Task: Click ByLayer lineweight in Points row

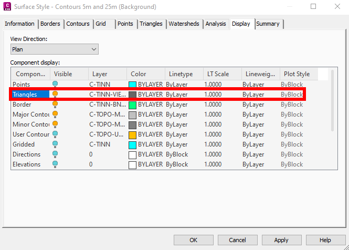Action: coord(253,85)
